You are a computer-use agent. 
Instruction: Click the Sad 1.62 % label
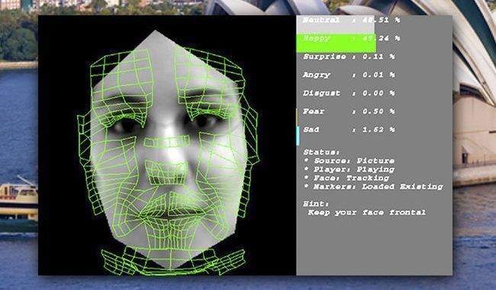point(349,130)
